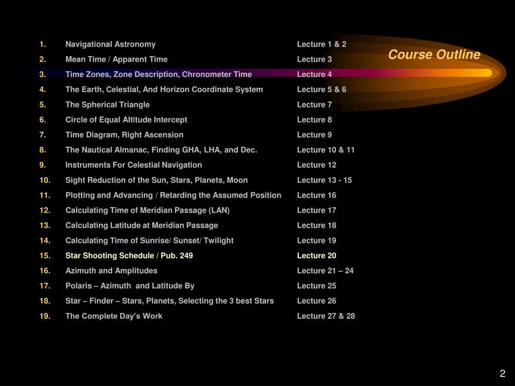This screenshot has width=515, height=386.
Task: Click list number 19 marker
Action: [45, 316]
